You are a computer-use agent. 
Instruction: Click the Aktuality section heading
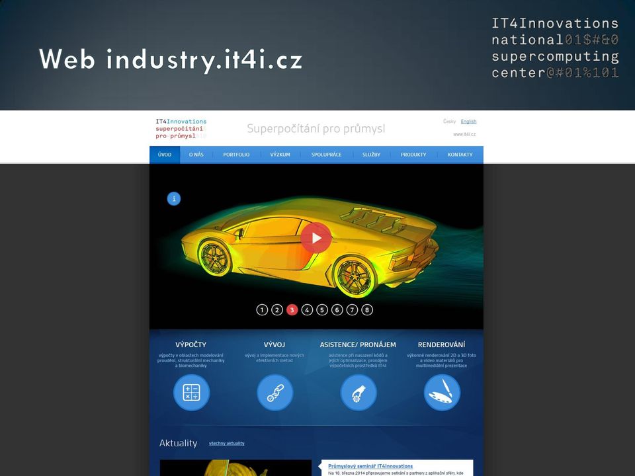pos(178,443)
